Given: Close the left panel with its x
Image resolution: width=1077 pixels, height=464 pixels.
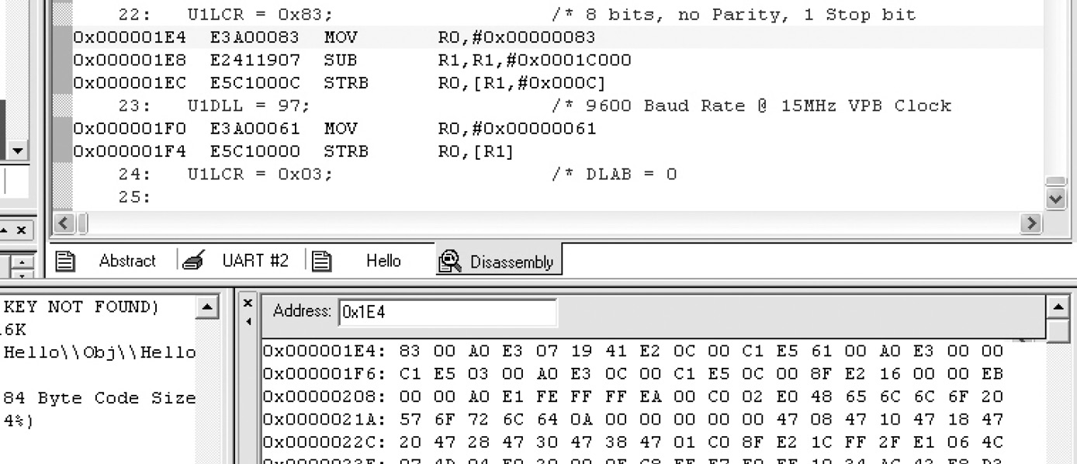Looking at the screenshot, I should (x=21, y=230).
